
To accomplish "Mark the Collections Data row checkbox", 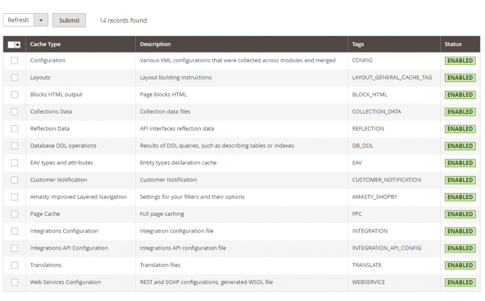I will tap(14, 112).
